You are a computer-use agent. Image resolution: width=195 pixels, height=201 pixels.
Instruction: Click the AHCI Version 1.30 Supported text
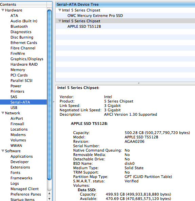pyautogui.click(x=131, y=114)
